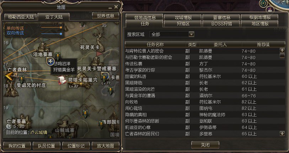
Task: Click the blue shield plus marker by 沼地要塞
Action: click(50, 62)
